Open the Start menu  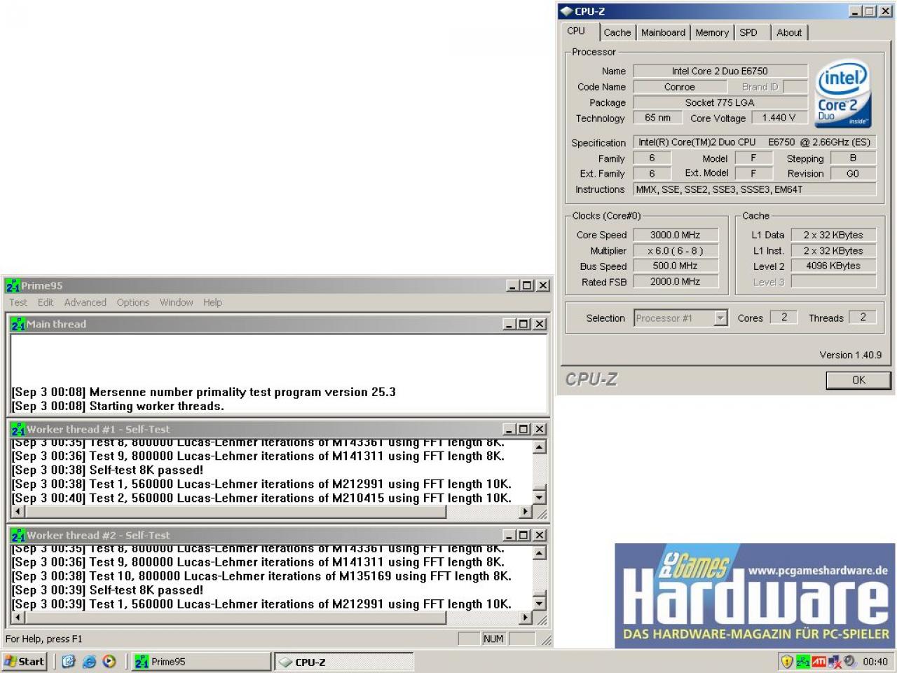click(x=25, y=661)
